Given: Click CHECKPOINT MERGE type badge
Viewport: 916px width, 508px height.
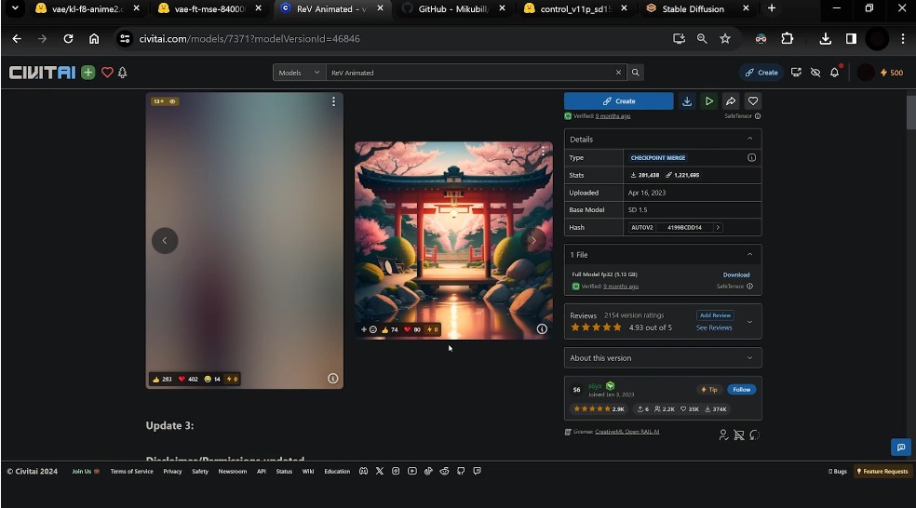Looking at the screenshot, I should tap(658, 157).
